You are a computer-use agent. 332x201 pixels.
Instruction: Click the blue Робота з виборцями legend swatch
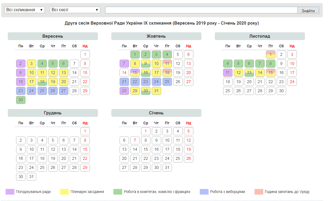(x=204, y=192)
